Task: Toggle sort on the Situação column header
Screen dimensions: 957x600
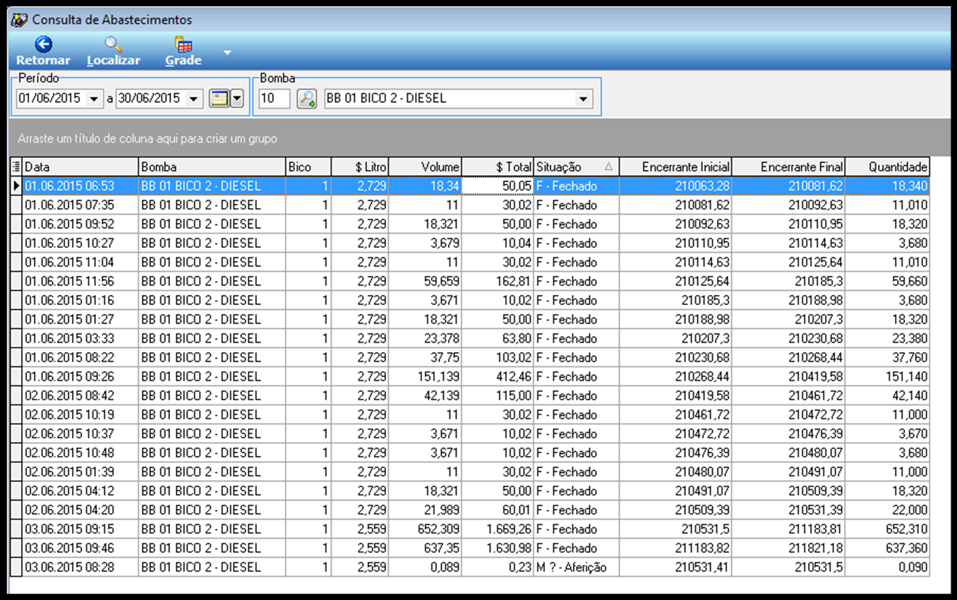Action: click(x=577, y=167)
